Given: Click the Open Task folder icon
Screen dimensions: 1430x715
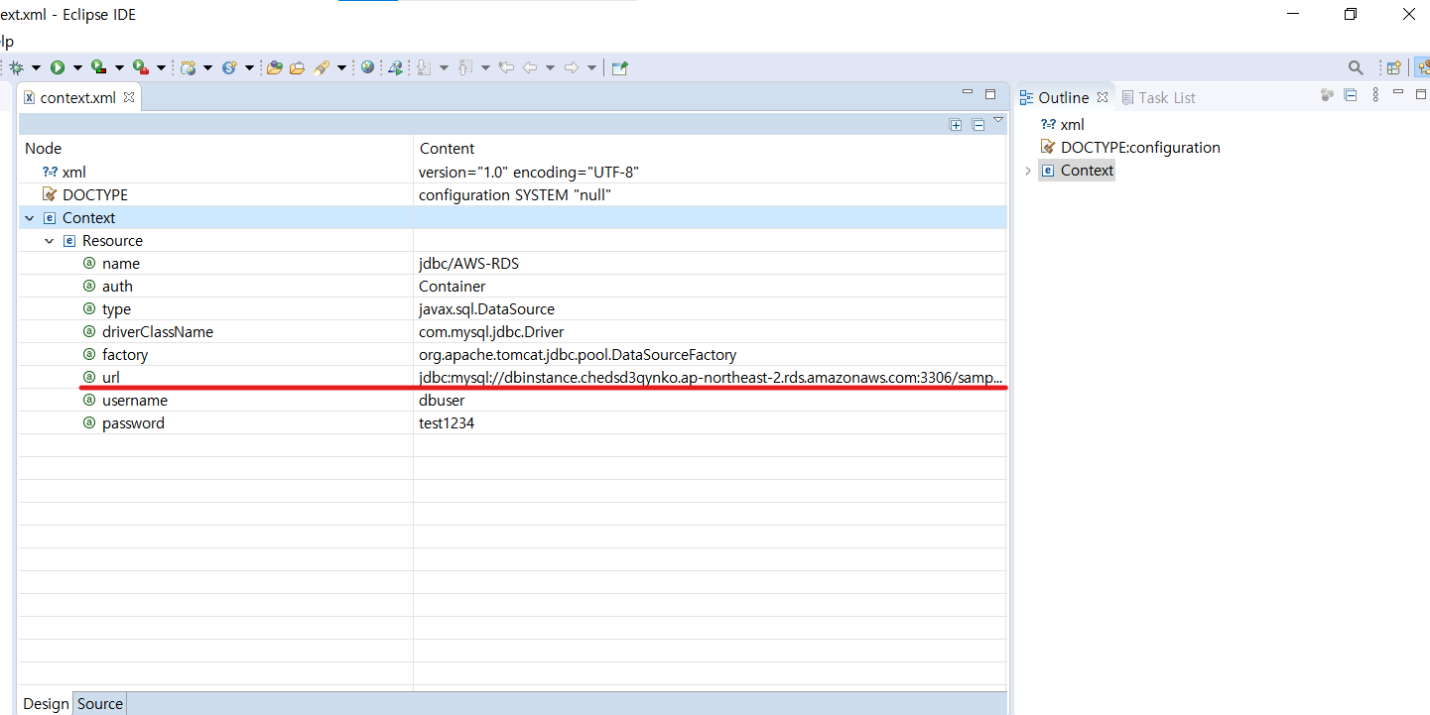Looking at the screenshot, I should pyautogui.click(x=297, y=67).
